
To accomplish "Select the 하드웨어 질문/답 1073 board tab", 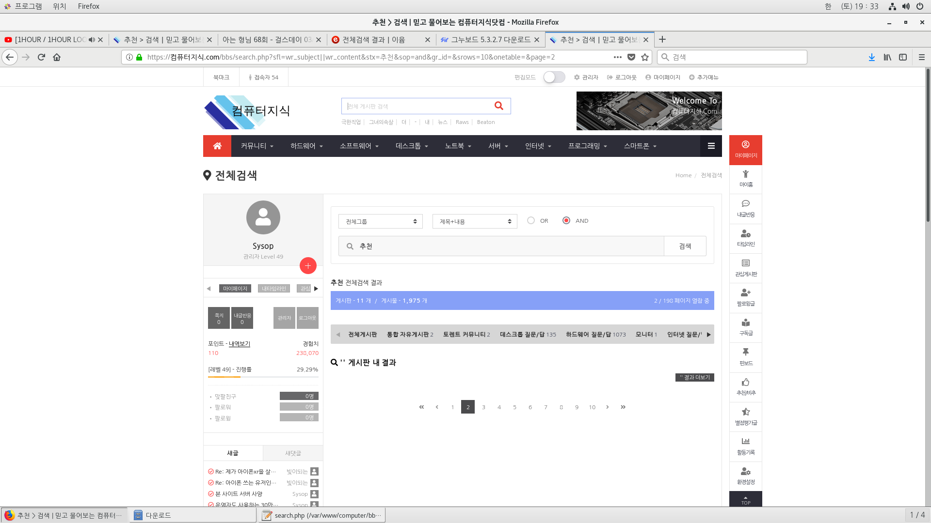I will click(x=595, y=334).
